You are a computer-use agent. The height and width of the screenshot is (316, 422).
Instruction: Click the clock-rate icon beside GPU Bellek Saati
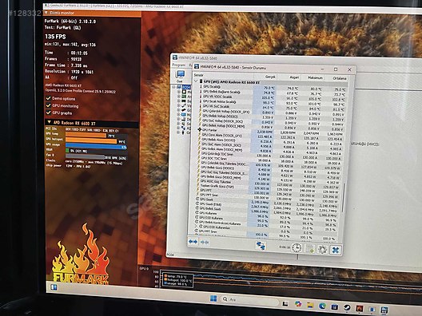[x=197, y=208]
